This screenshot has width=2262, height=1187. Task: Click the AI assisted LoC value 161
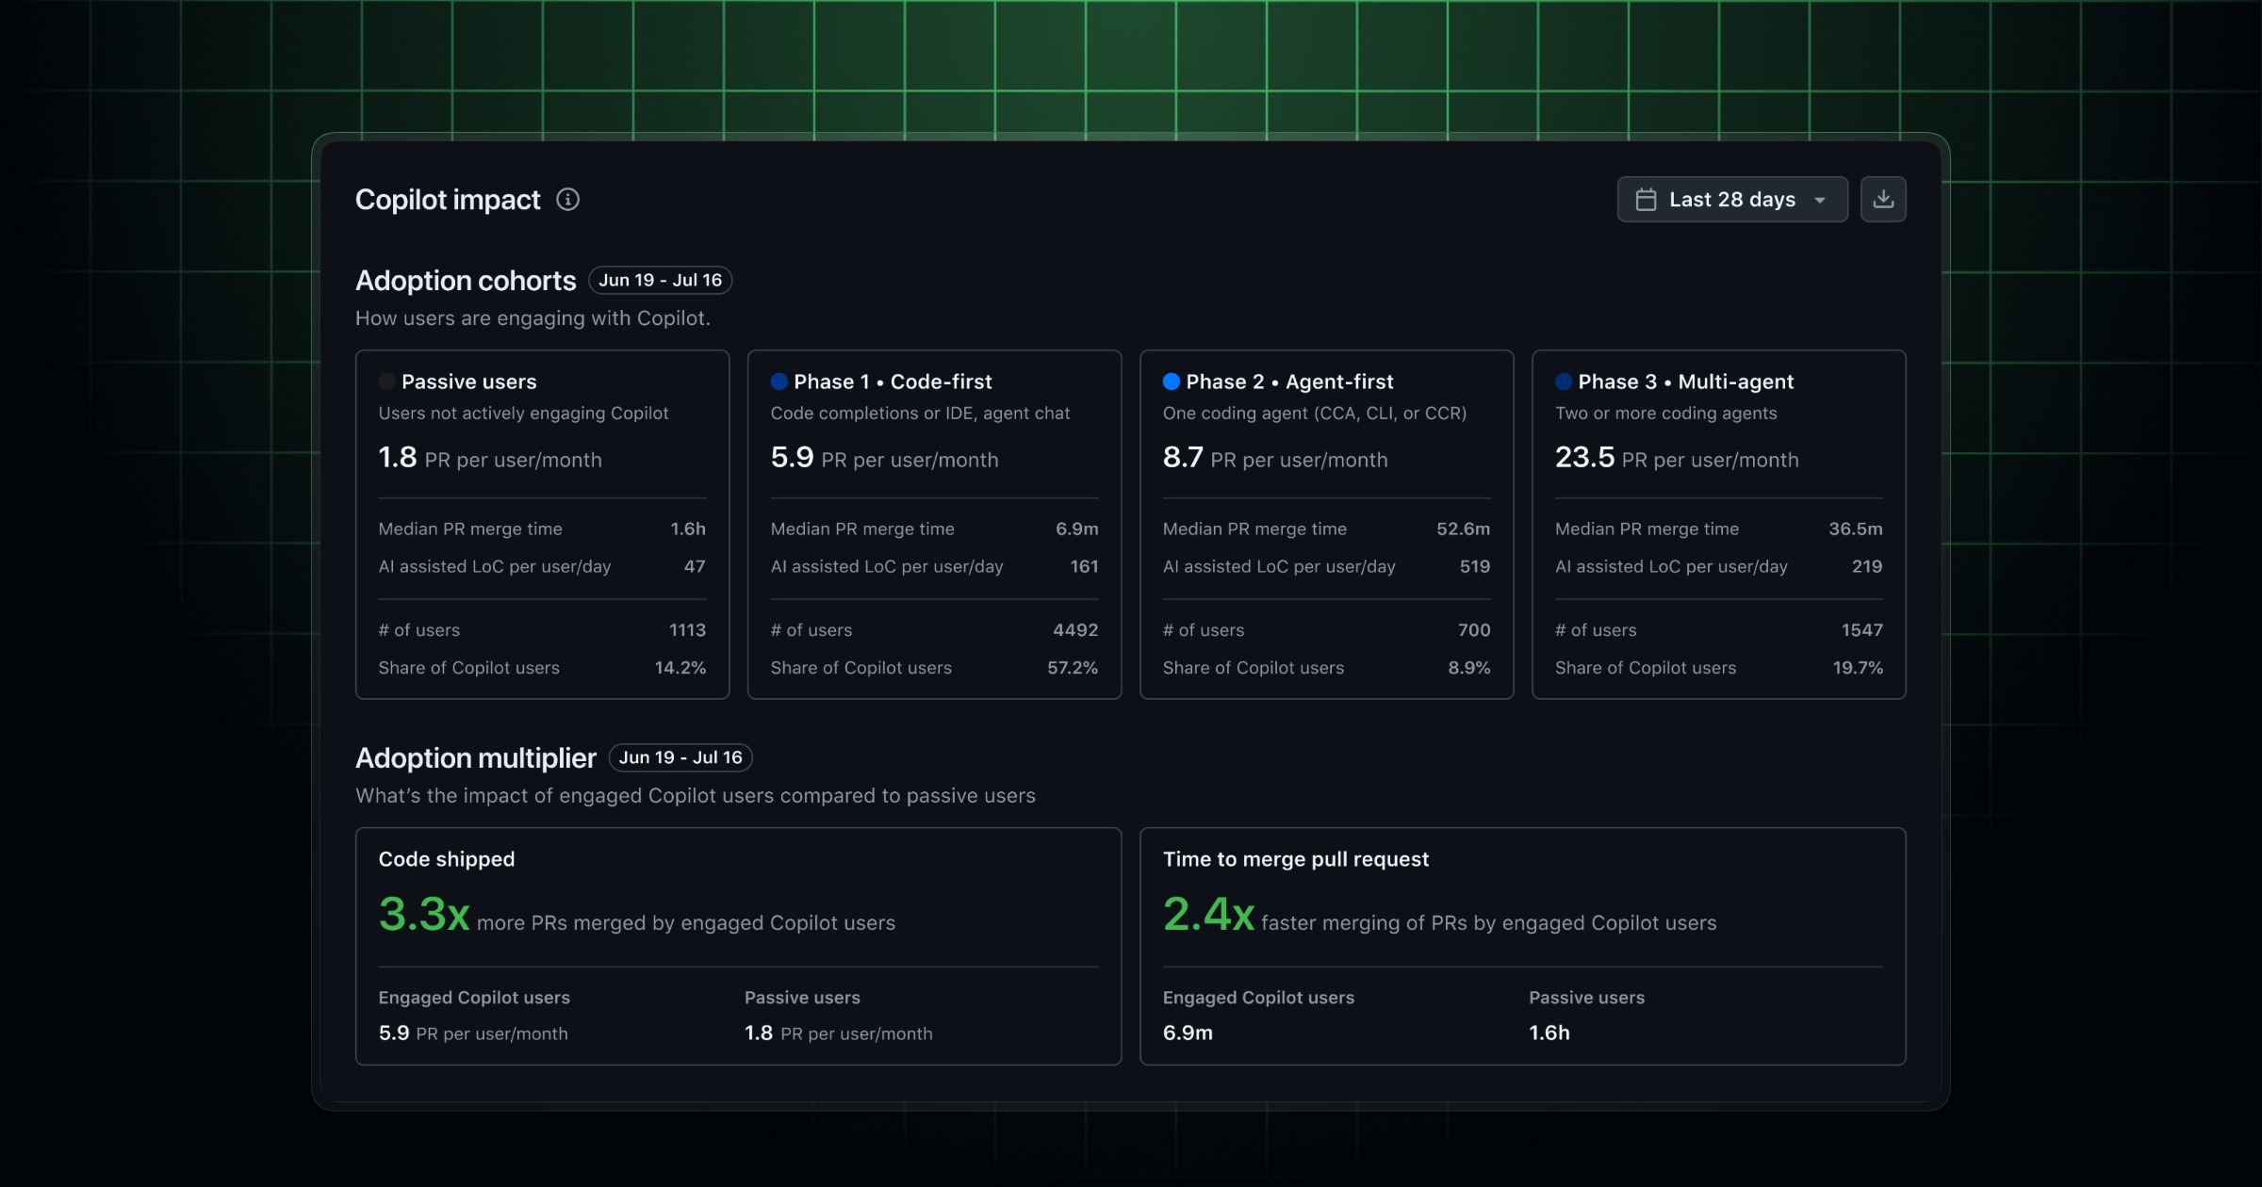tap(1084, 567)
